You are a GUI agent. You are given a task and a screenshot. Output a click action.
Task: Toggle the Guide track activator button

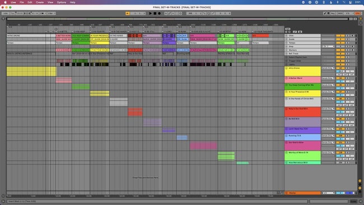(340, 39)
